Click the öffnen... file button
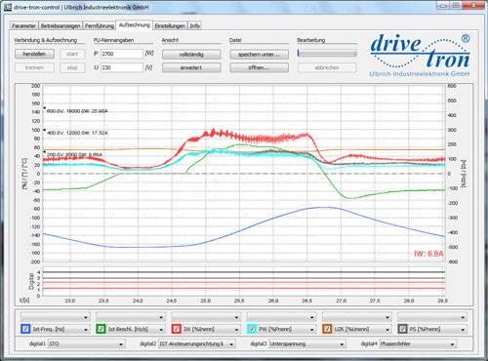 (x=260, y=67)
